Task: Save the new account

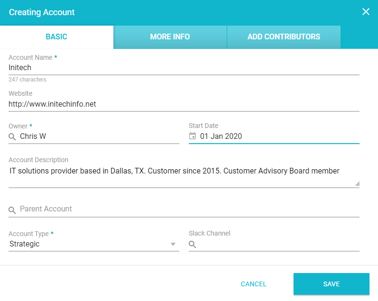Action: tap(331, 284)
